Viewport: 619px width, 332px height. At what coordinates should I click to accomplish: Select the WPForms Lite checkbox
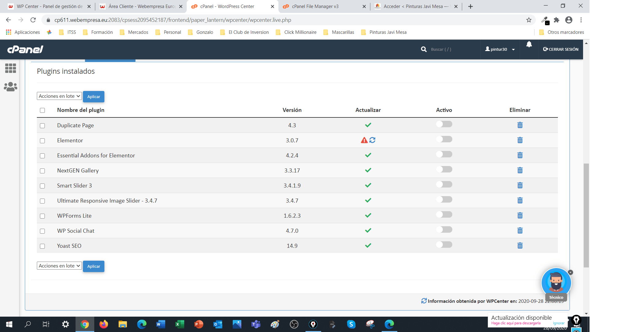tap(42, 216)
